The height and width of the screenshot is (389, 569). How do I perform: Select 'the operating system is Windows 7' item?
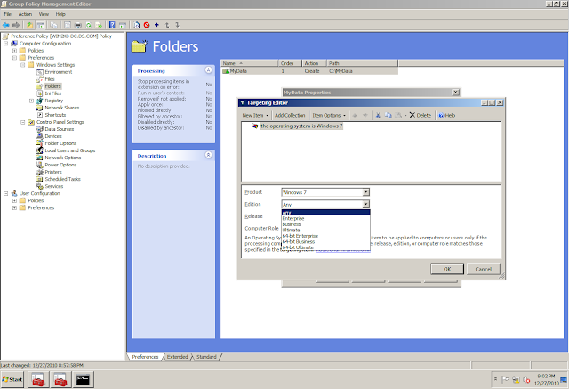pyautogui.click(x=301, y=126)
